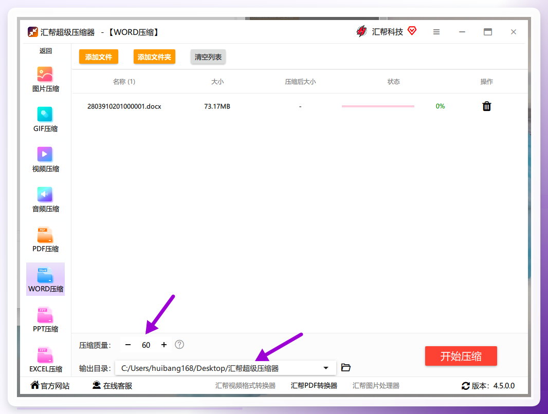Go to 官方网站 home link
The width and height of the screenshot is (548, 414).
click(50, 386)
